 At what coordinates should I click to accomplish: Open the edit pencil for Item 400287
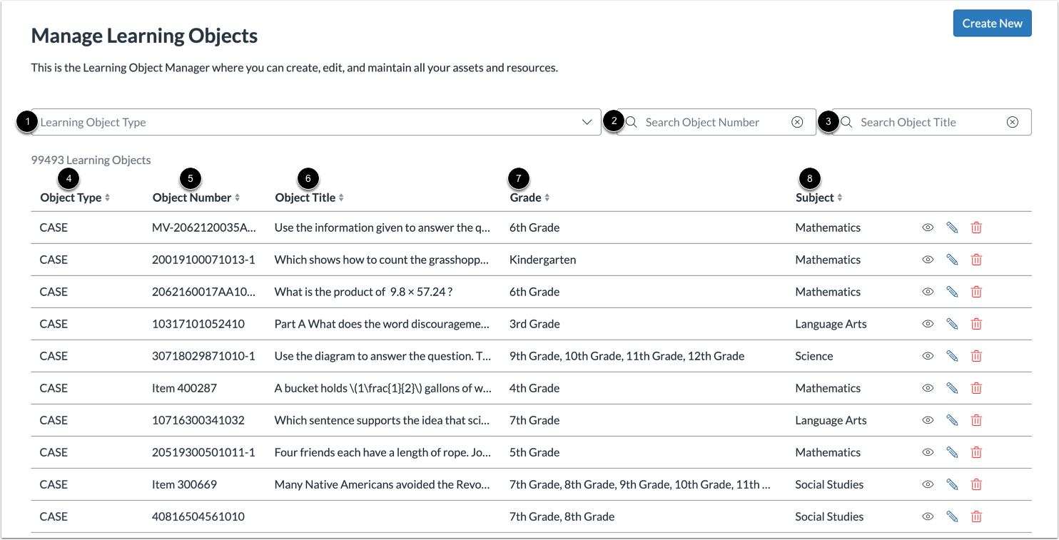(x=952, y=387)
